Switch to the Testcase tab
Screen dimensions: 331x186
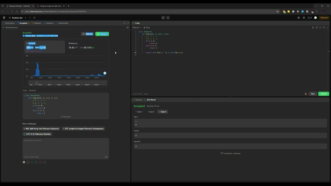pos(138,100)
